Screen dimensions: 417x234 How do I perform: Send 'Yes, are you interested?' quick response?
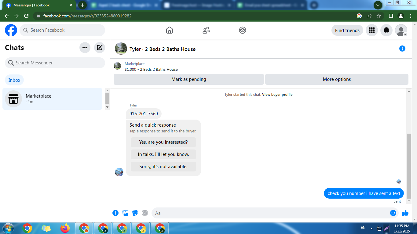(x=163, y=142)
